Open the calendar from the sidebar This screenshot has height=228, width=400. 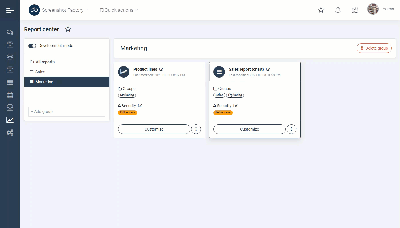tap(10, 95)
